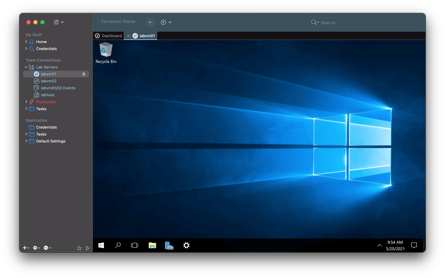The width and height of the screenshot is (445, 278).
Task: Toggle the favorites star in sidebar footer
Action: [x=79, y=248]
